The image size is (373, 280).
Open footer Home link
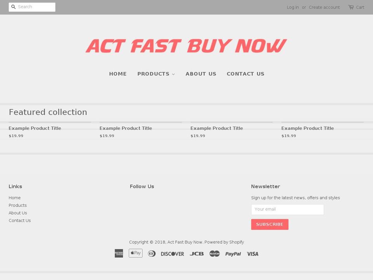point(14,198)
